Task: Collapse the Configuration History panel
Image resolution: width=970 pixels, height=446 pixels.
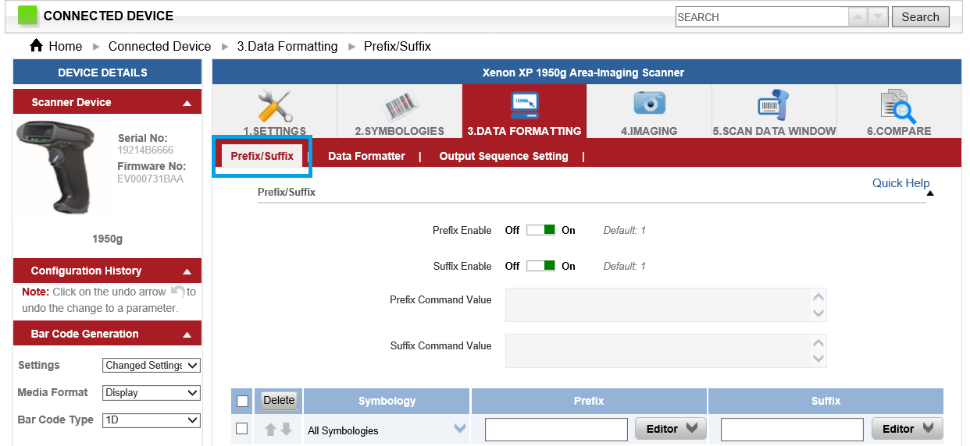Action: click(187, 271)
